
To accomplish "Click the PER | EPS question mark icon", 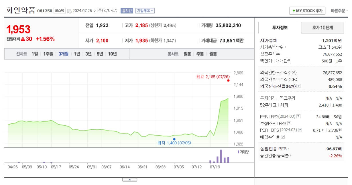I will (298, 116).
